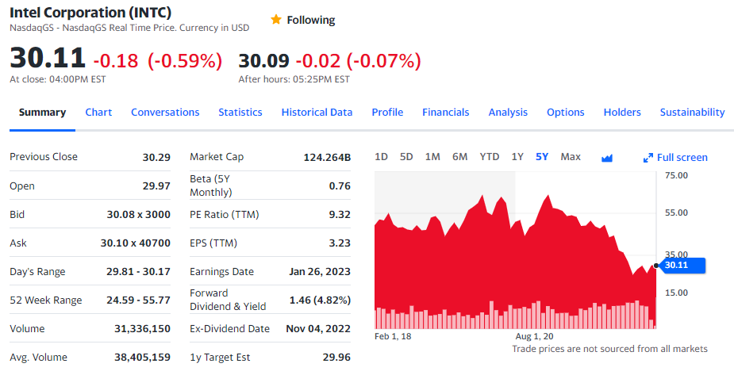The image size is (734, 375).
Task: Click the Ask value 30.10 x 40700
Action: click(135, 243)
